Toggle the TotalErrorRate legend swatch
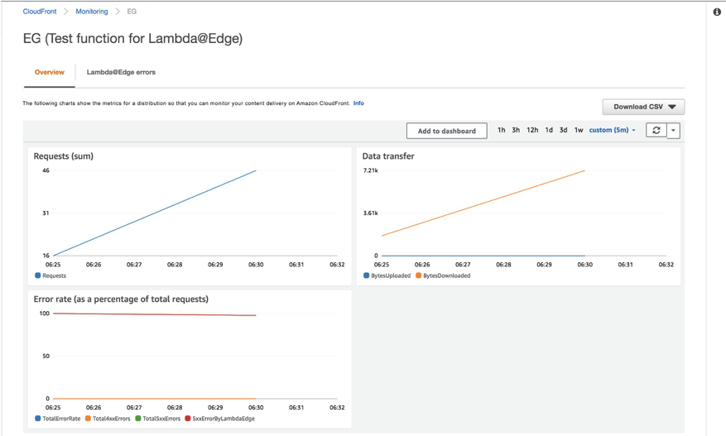 point(38,419)
